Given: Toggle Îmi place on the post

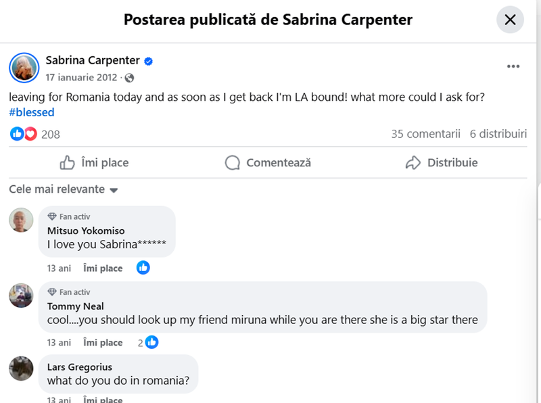Looking at the screenshot, I should [x=94, y=163].
